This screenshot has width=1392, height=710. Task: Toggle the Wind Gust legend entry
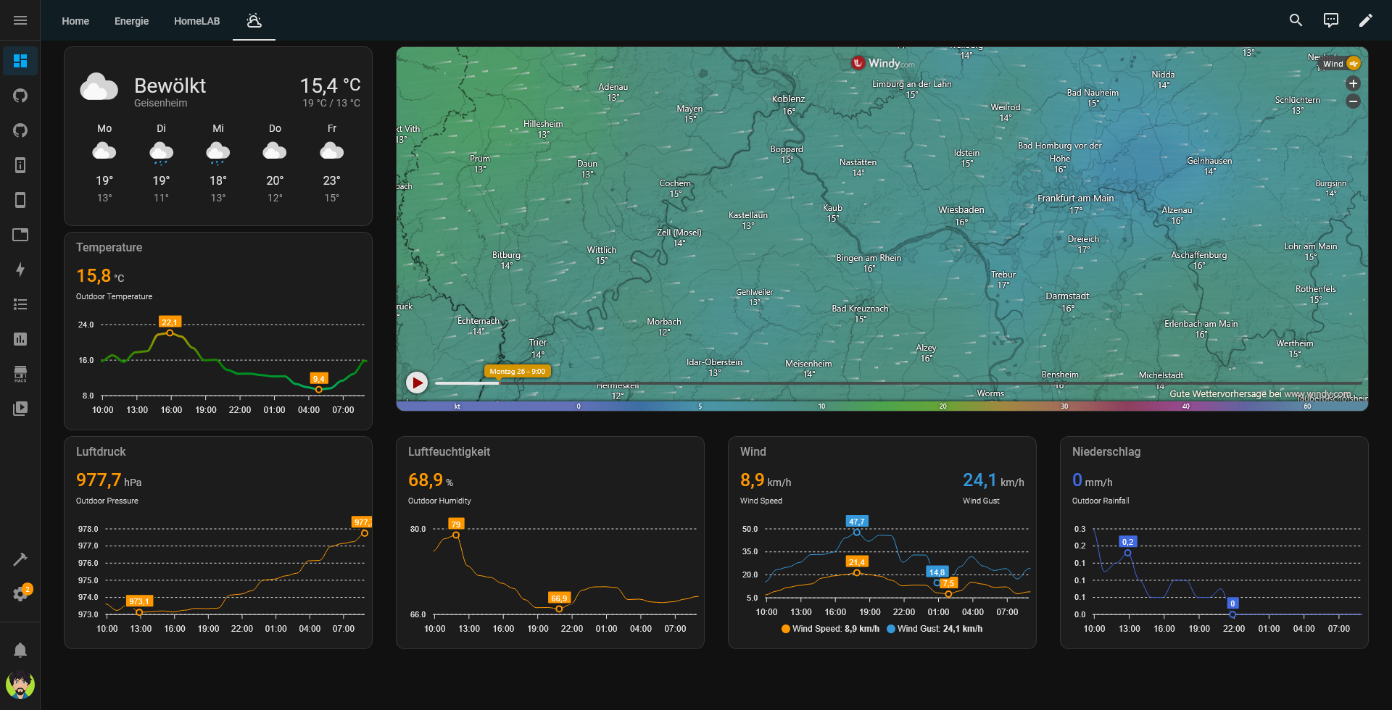(935, 629)
